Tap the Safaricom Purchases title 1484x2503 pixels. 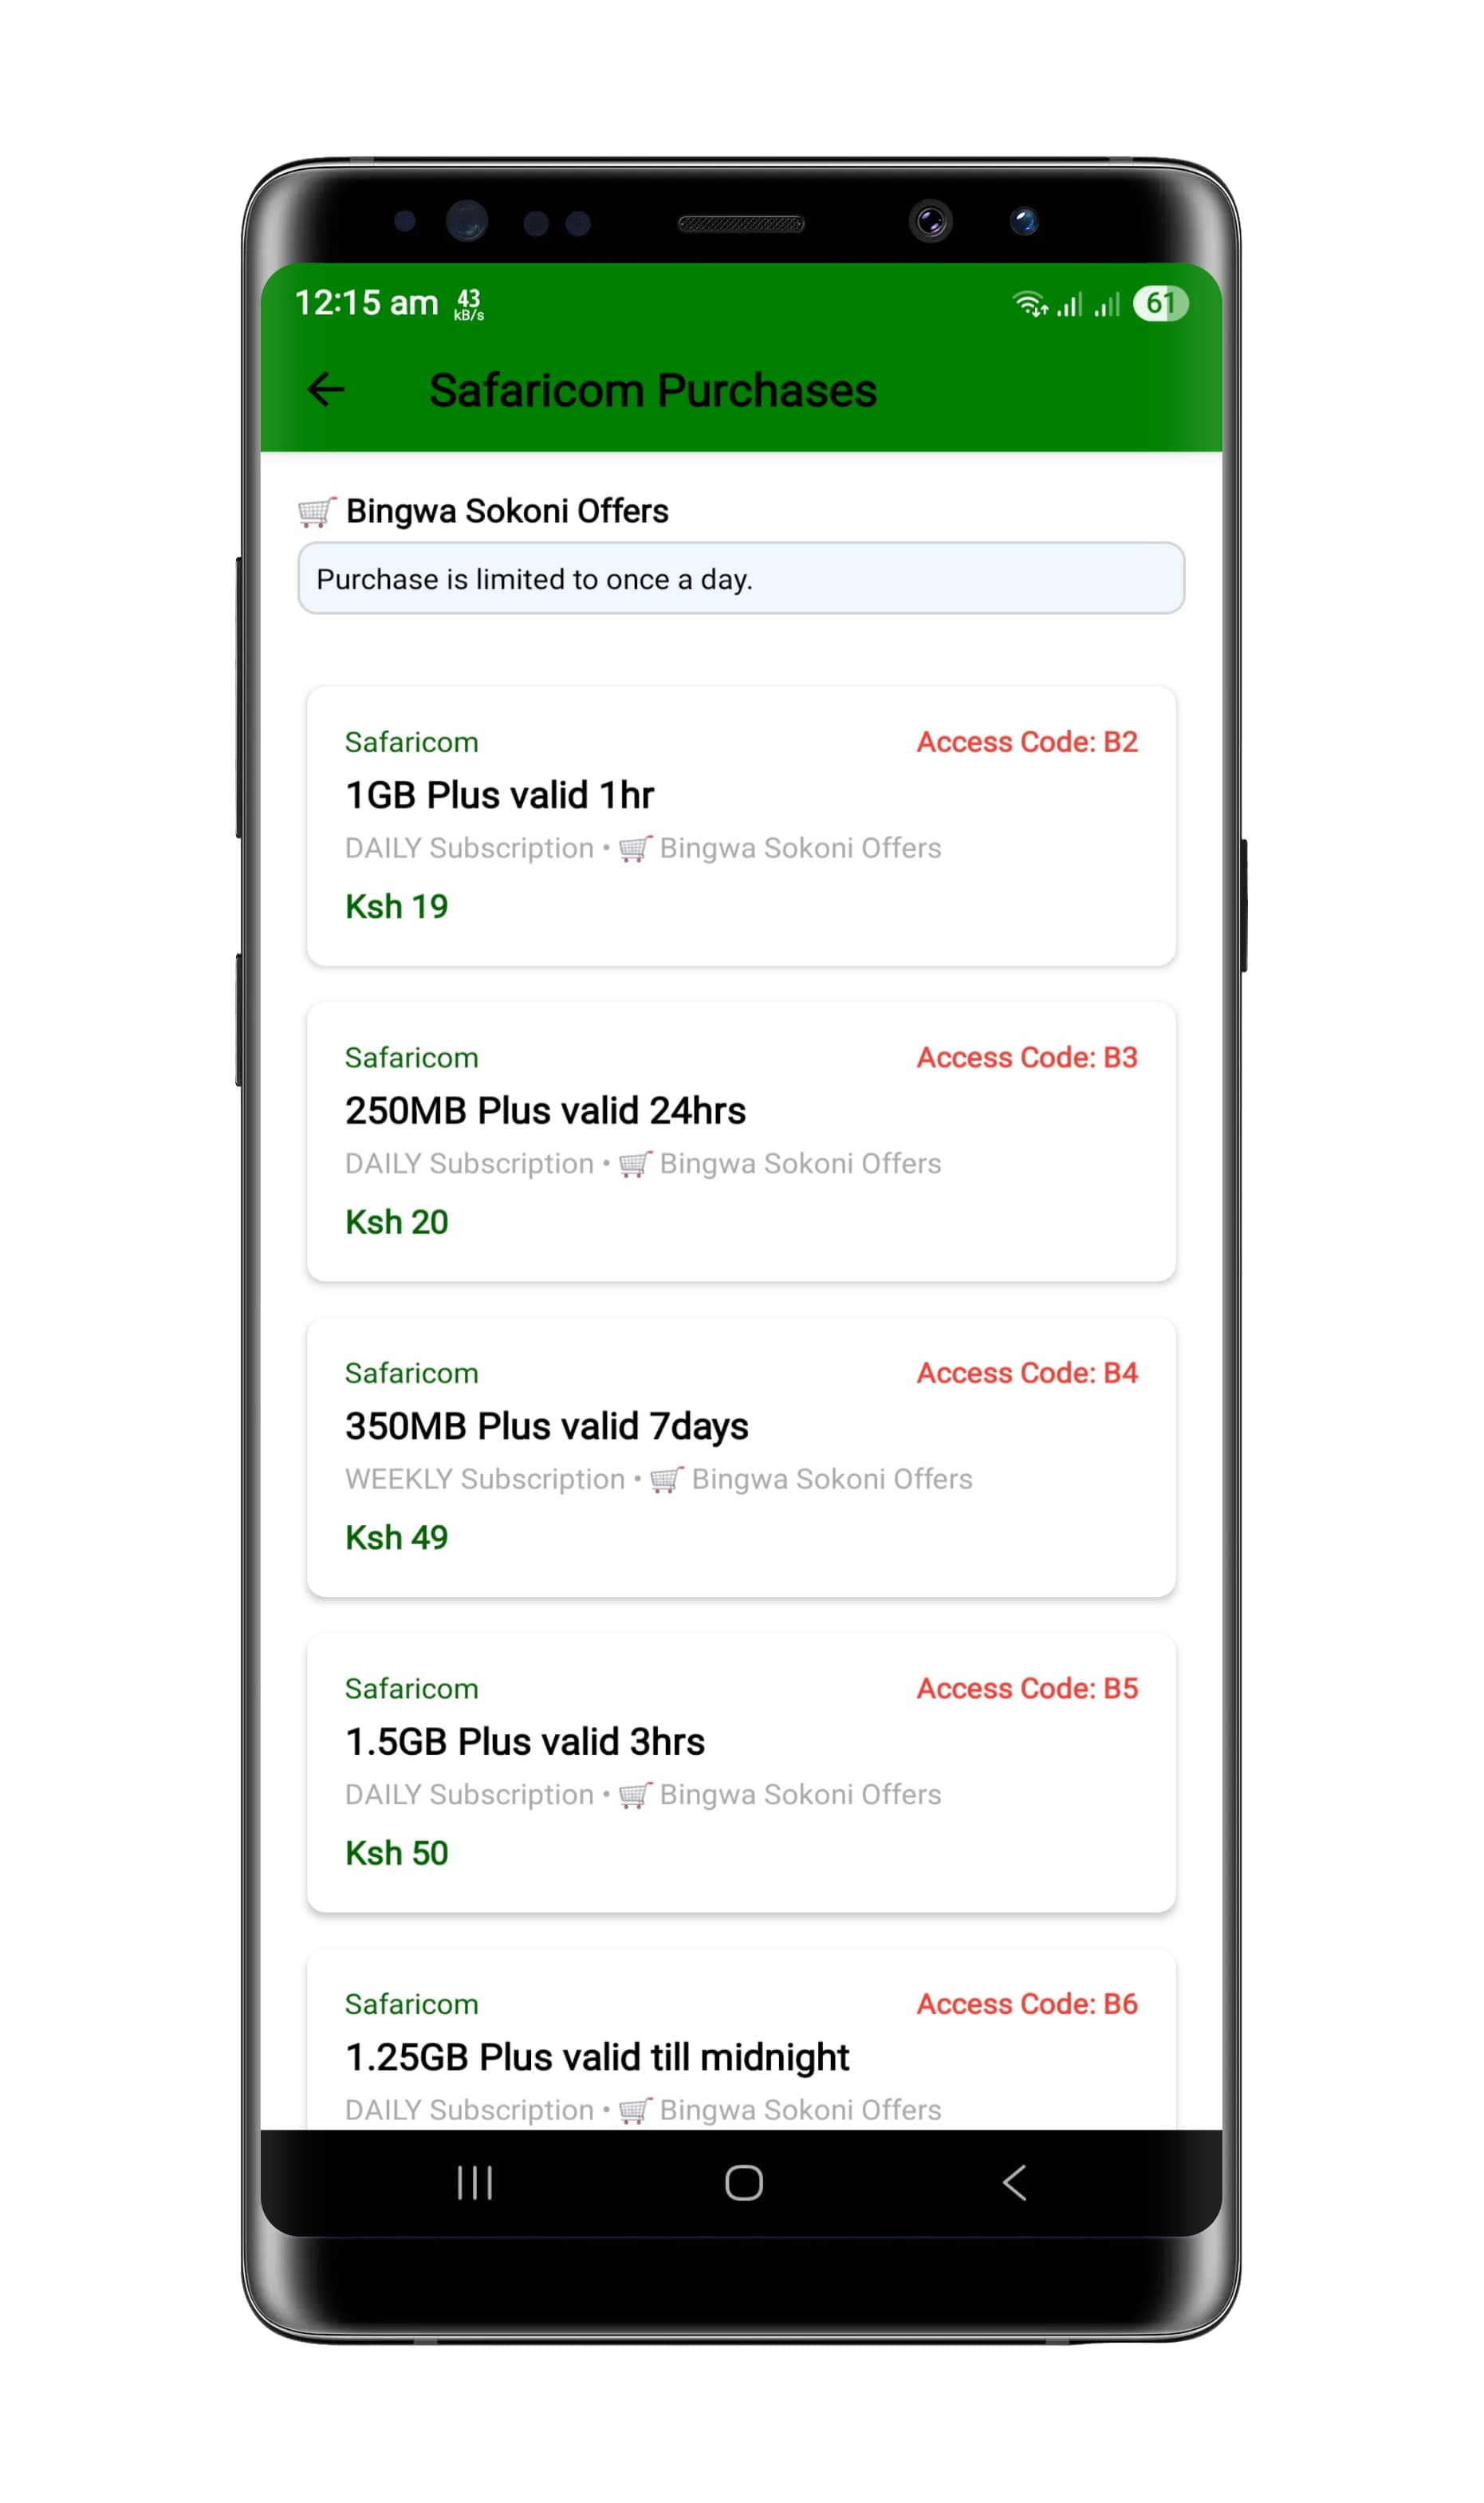[652, 390]
